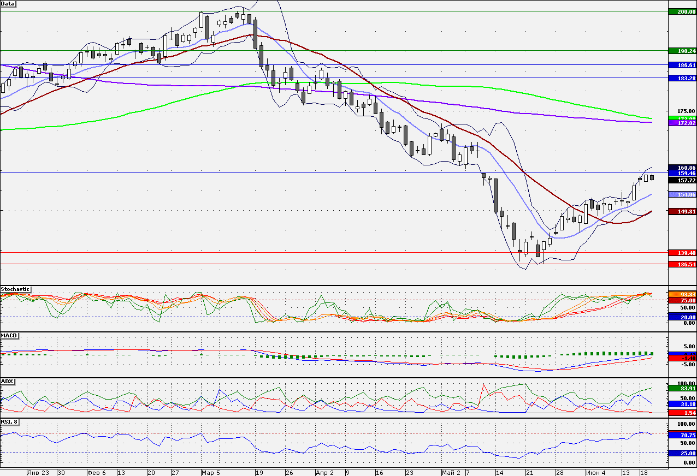Click the Июн 4 date marker
The width and height of the screenshot is (697, 476).
click(x=596, y=472)
